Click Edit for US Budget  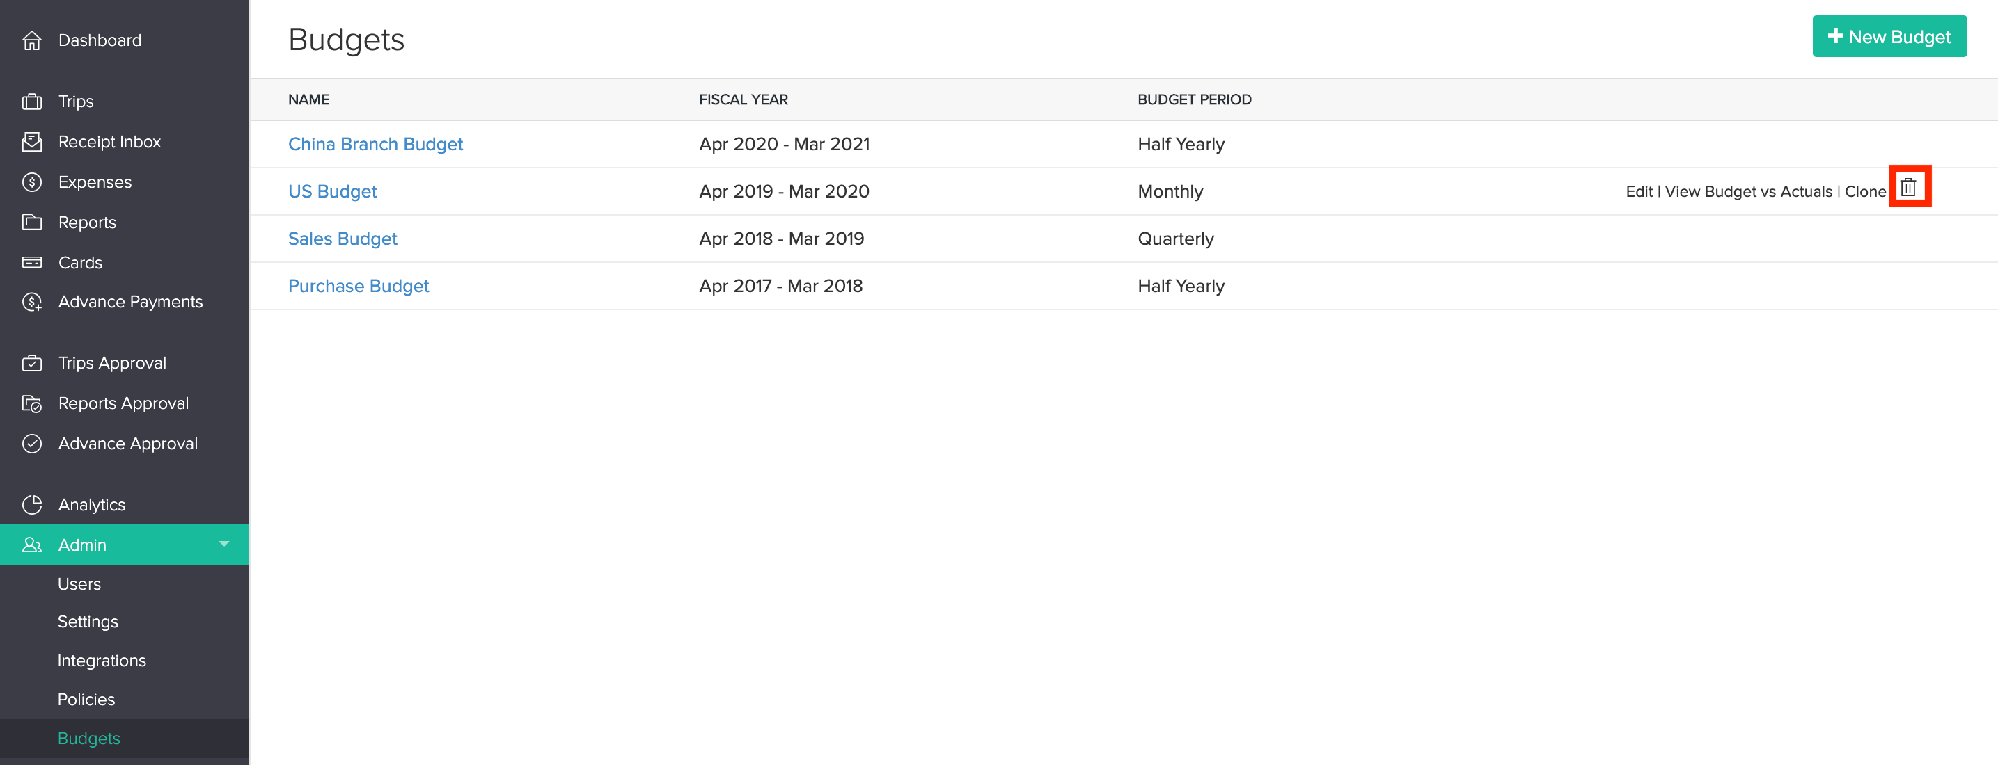[1638, 191]
